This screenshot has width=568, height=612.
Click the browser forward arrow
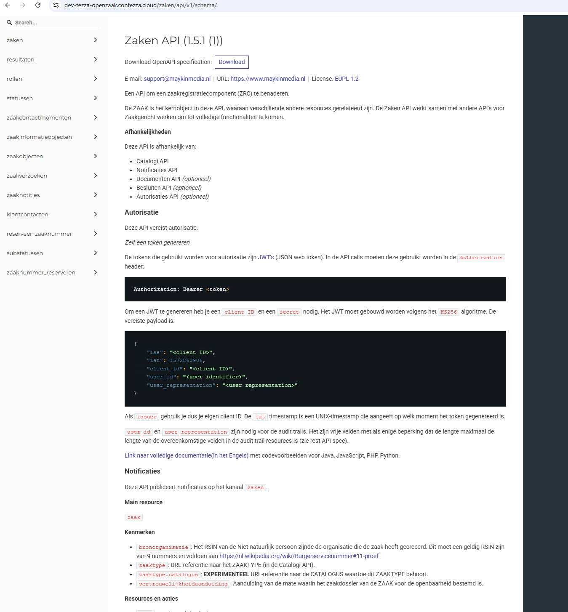(23, 5)
